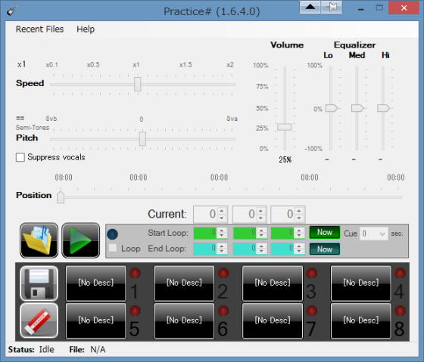Increase the first Current value with up arrow
This screenshot has height=362, width=424.
click(x=222, y=211)
